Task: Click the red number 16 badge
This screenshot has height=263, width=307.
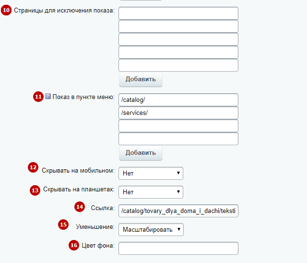Action: coord(74,245)
